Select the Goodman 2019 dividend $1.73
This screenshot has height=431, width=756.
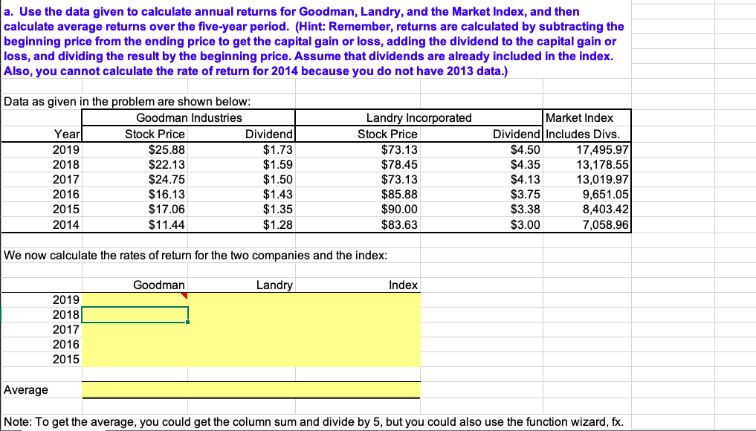click(278, 150)
